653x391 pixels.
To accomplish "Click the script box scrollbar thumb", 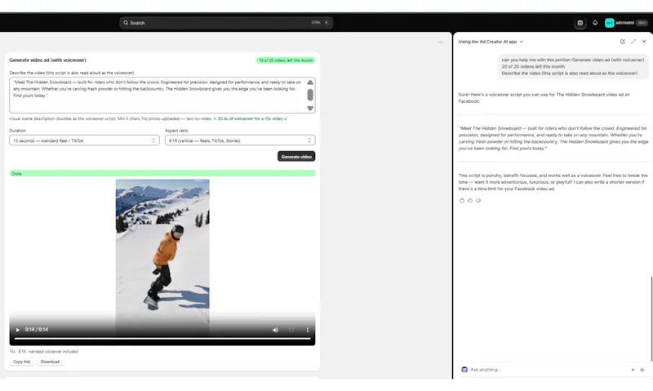I will point(310,95).
